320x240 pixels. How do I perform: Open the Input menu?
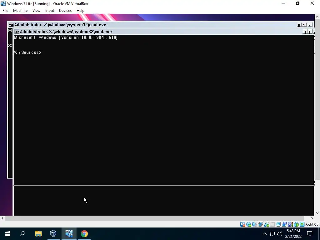pyautogui.click(x=50, y=11)
